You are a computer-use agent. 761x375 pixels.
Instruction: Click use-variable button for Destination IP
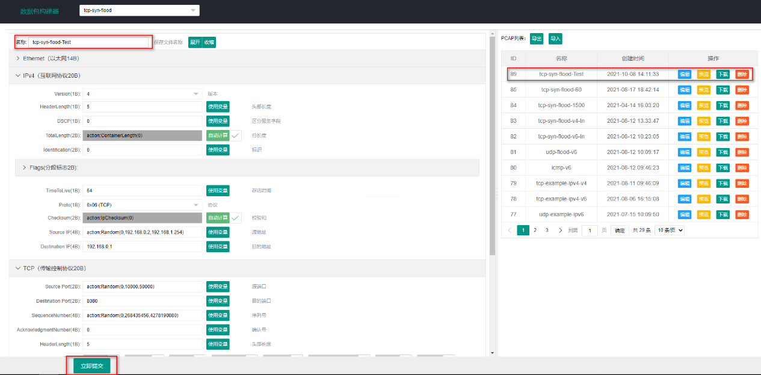pyautogui.click(x=218, y=246)
